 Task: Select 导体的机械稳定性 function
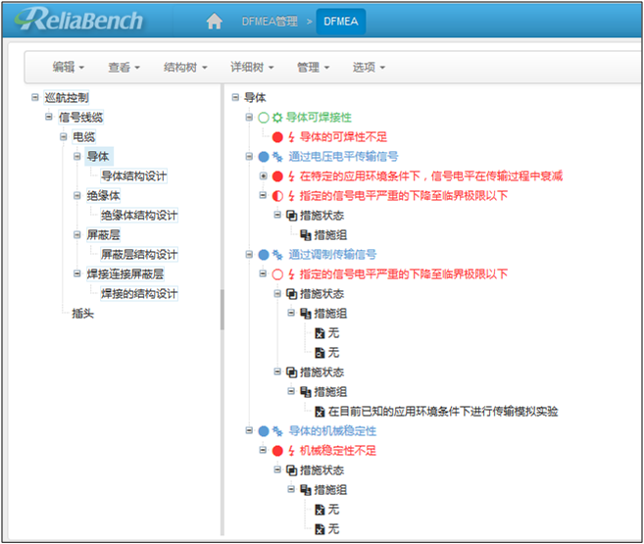pos(332,431)
